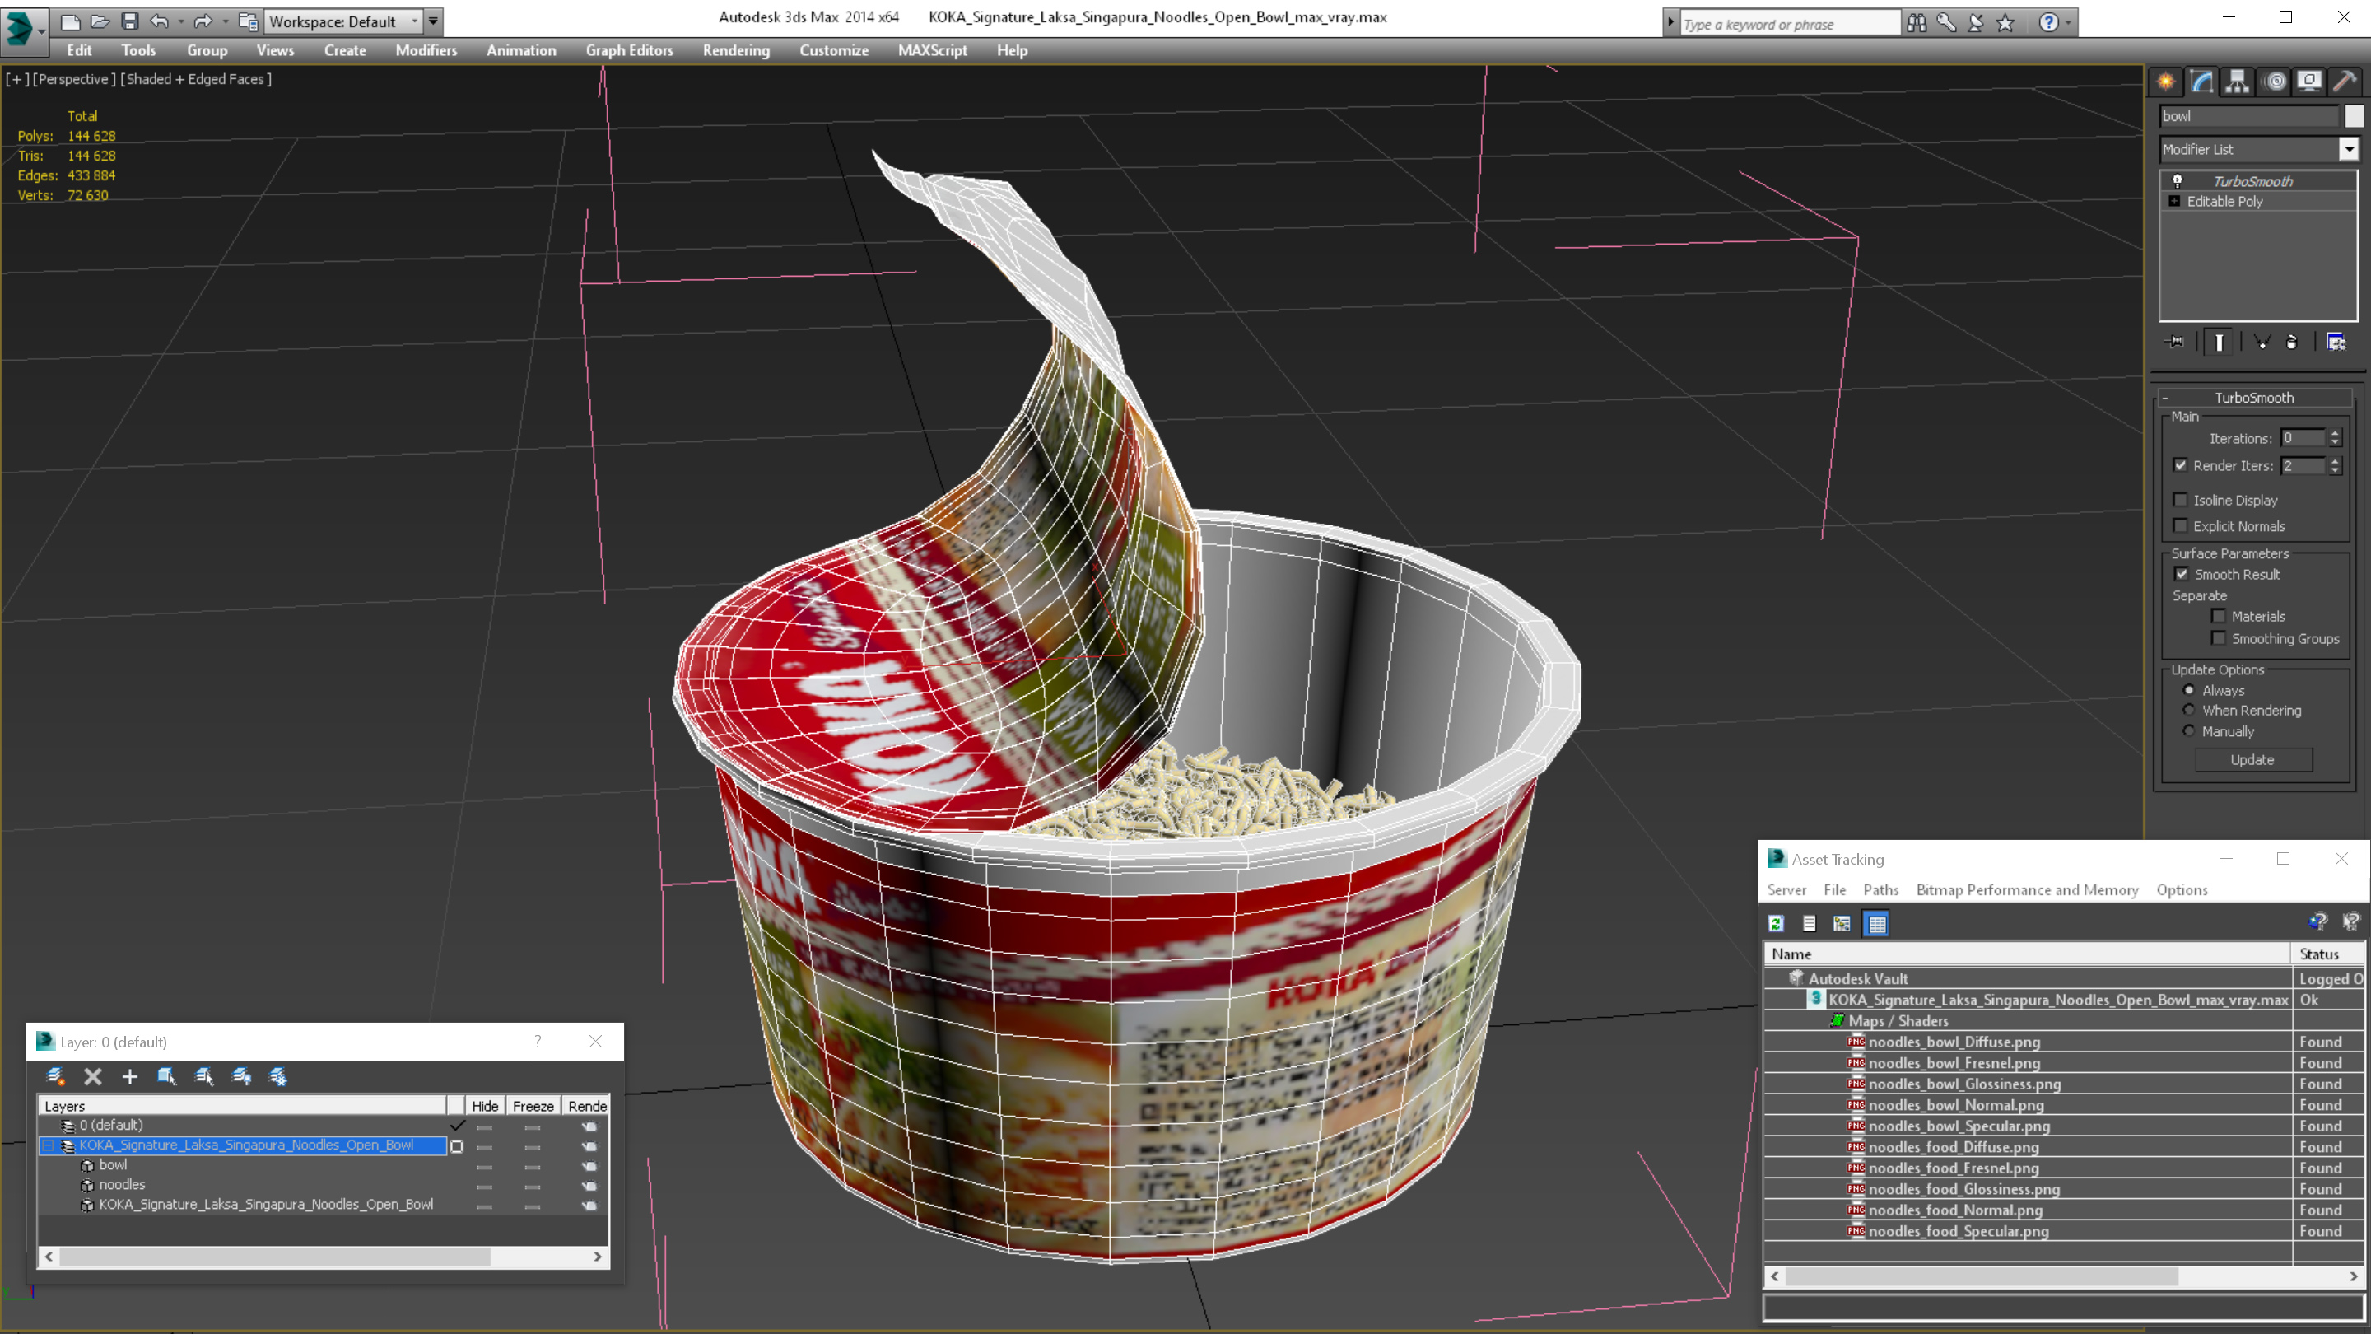Create new layer icon in Layer dialog
Screen dimensions: 2371x1334
pos(56,1076)
